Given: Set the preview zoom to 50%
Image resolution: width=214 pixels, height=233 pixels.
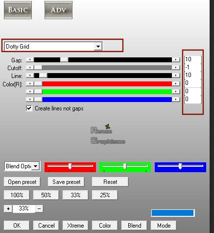Looking at the screenshot, I should (46, 195).
